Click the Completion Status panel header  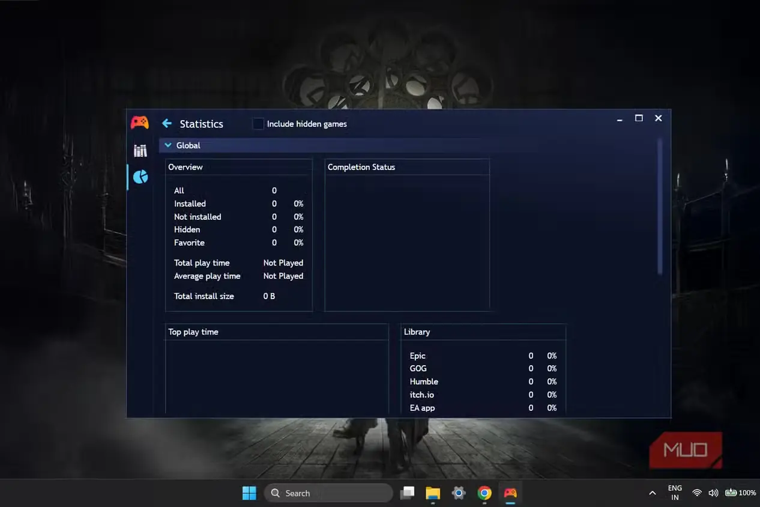pos(407,167)
